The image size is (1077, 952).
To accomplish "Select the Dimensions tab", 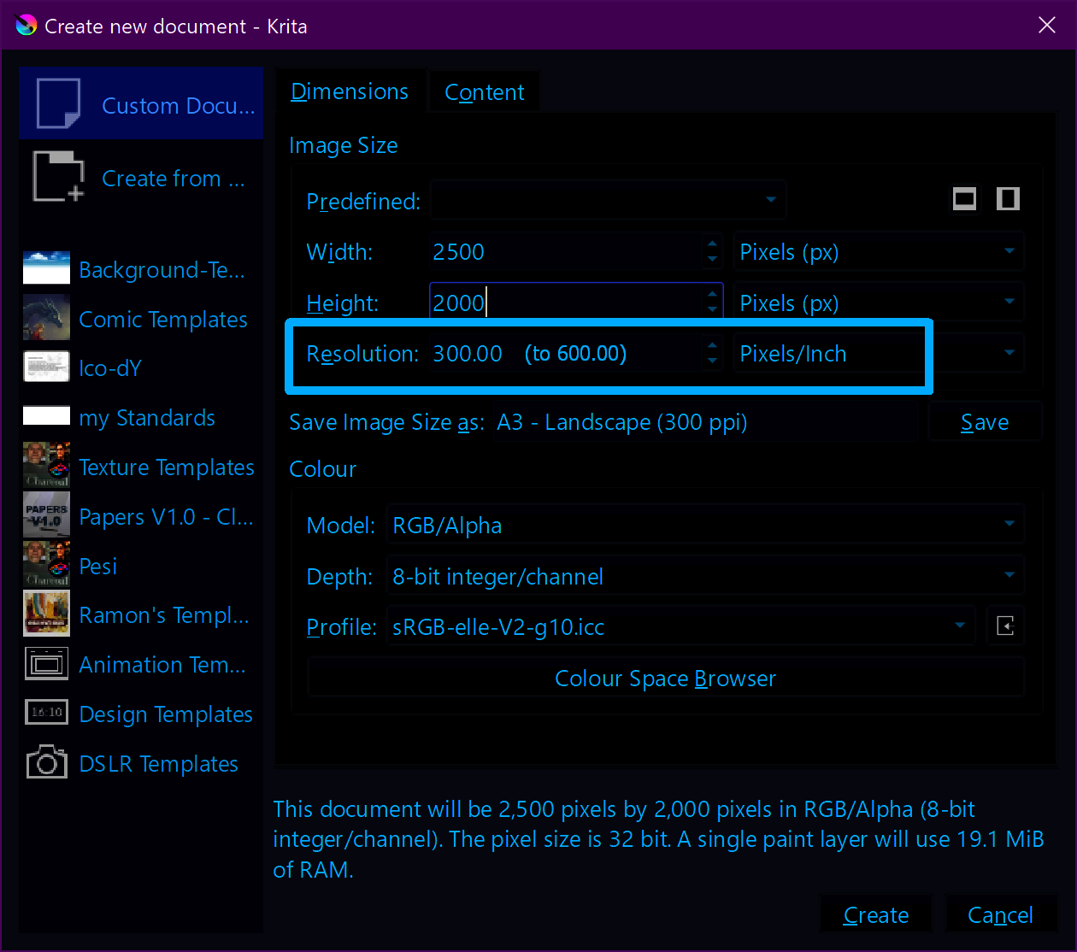I will 350,91.
